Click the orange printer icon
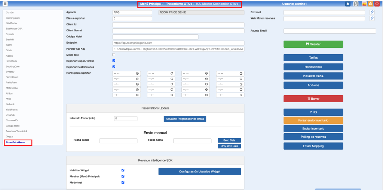The image size is (383, 190). 370,4
